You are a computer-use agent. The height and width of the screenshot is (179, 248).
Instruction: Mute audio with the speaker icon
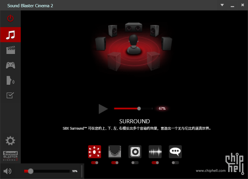(7, 171)
